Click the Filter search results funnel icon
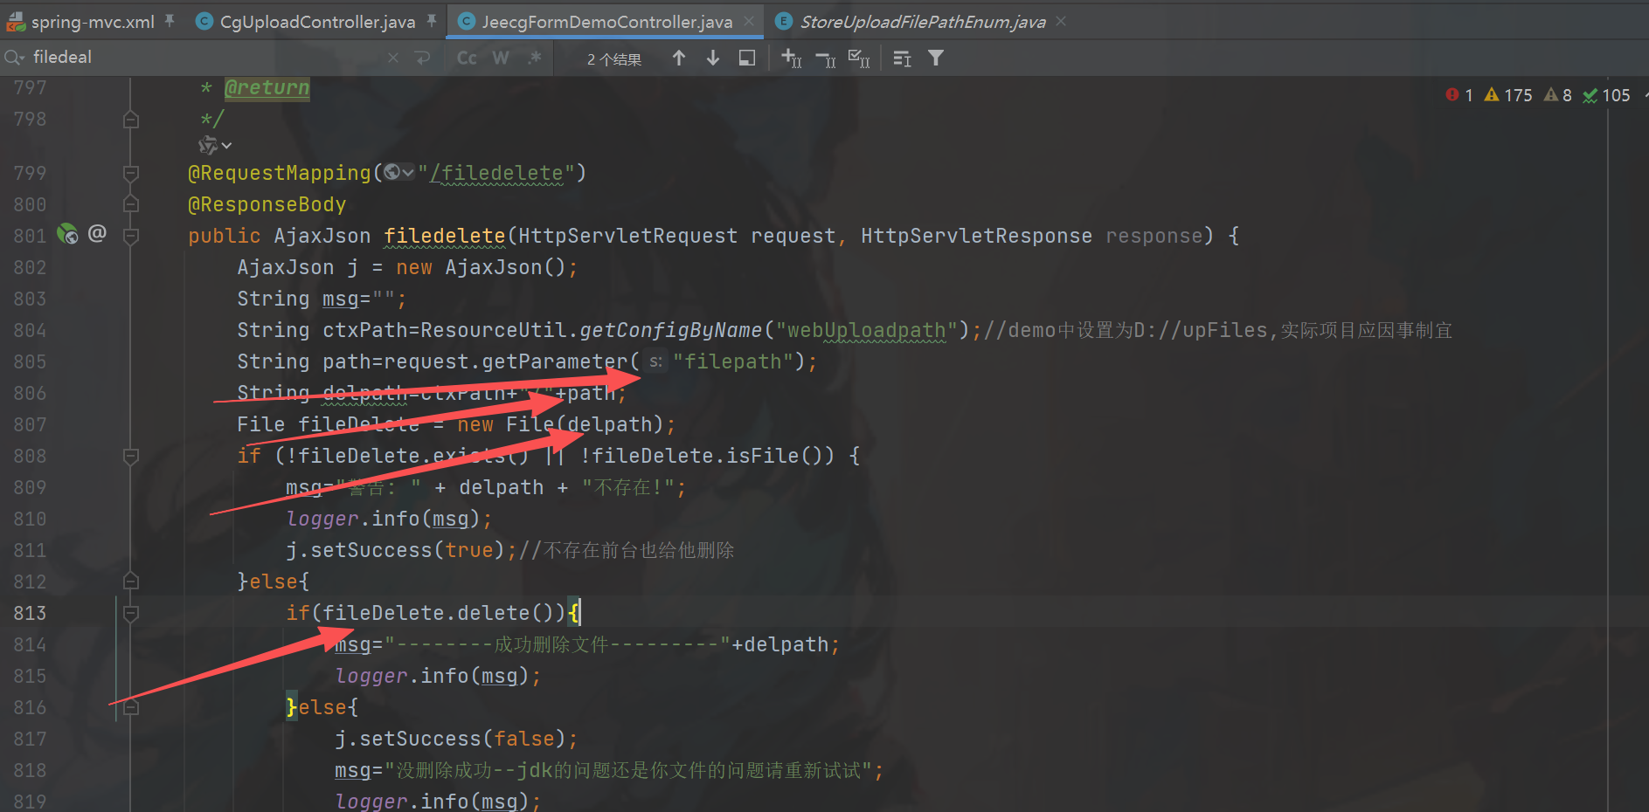Viewport: 1649px width, 812px height. 936,58
